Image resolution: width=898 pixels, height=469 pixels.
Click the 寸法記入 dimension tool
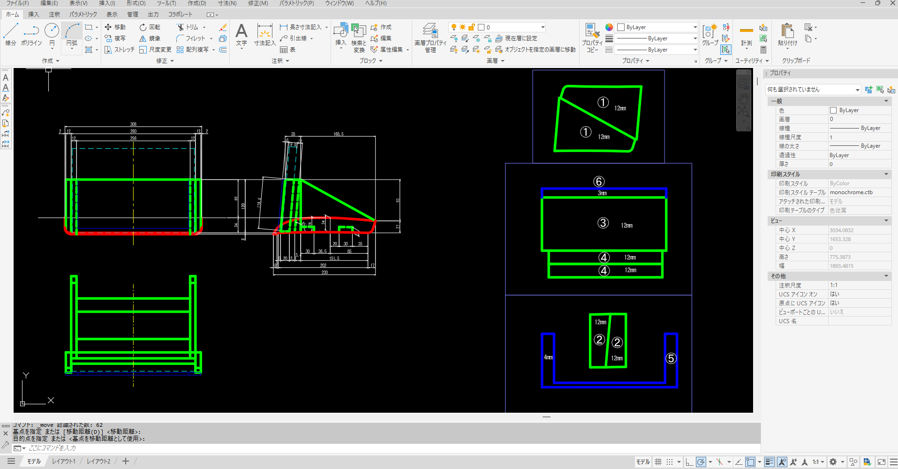coord(265,35)
